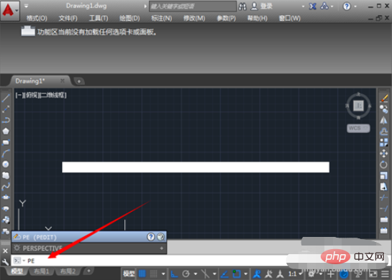Switch to the 布局1 layout tab
This screenshot has width=392, height=280.
pos(41,271)
